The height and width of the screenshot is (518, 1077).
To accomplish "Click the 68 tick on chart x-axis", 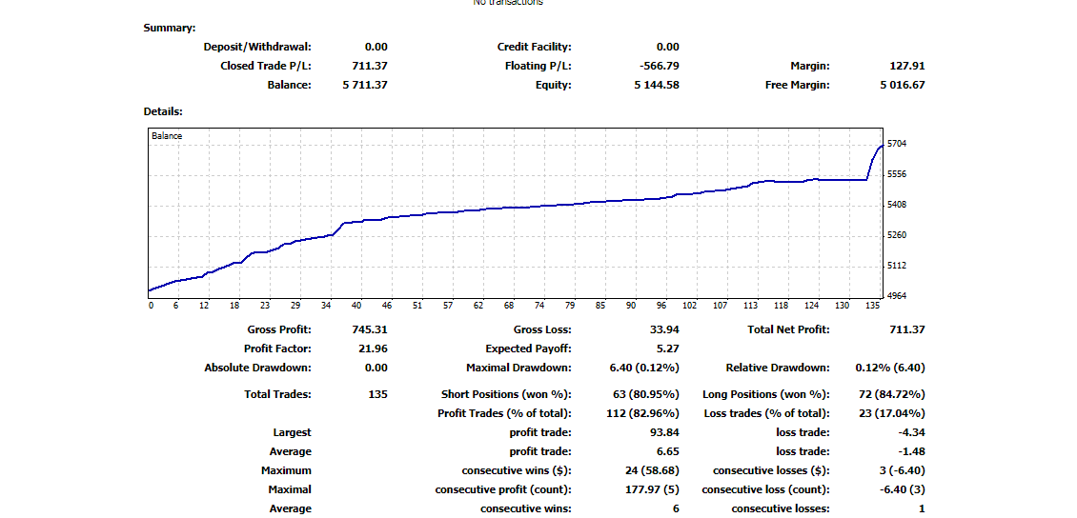I will [509, 306].
